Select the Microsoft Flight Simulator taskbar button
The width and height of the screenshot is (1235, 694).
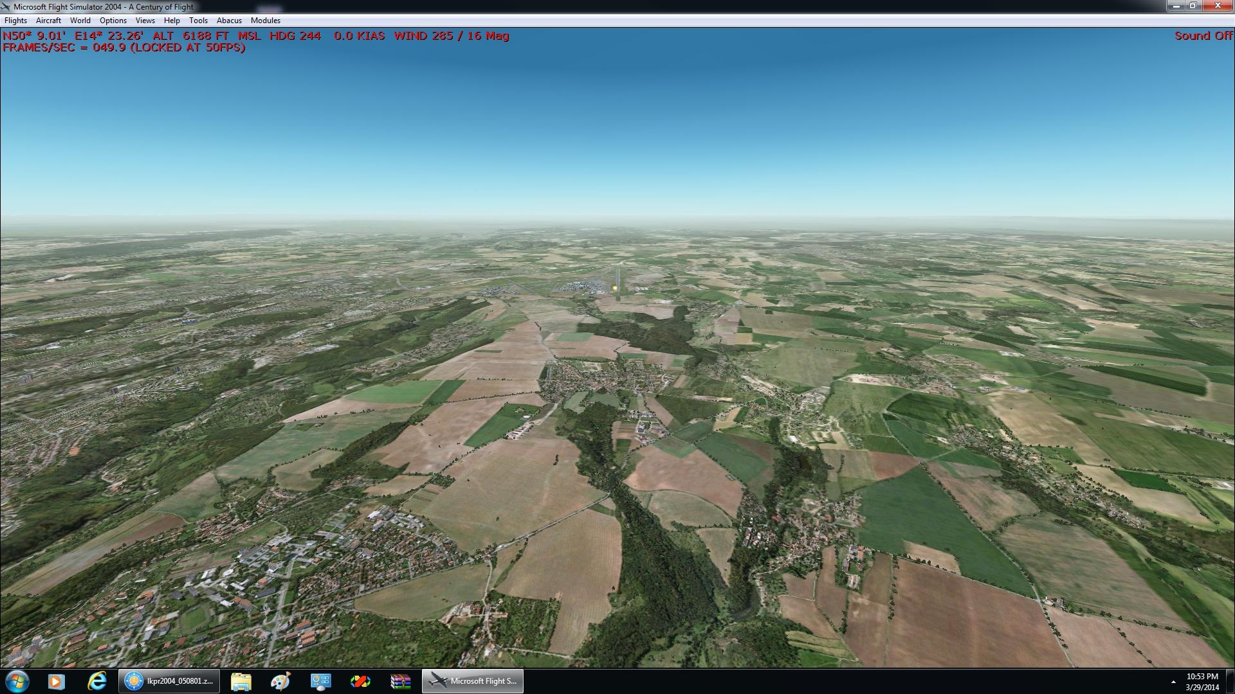point(473,681)
